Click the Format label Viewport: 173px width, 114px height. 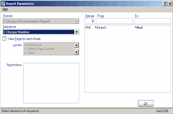click(8, 16)
